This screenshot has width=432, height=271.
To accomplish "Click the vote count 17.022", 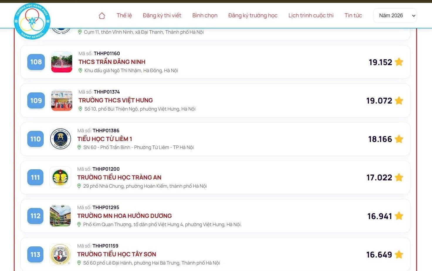I will (x=379, y=177).
